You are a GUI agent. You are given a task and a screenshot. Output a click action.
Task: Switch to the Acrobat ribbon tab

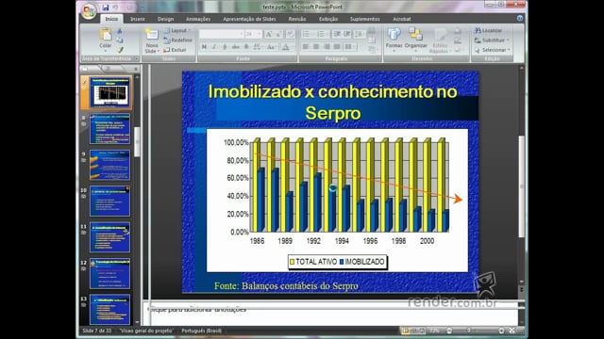point(402,19)
